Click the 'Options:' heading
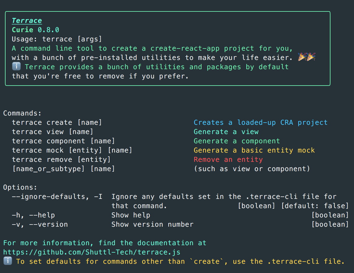The width and height of the screenshot is (354, 273). 20,187
